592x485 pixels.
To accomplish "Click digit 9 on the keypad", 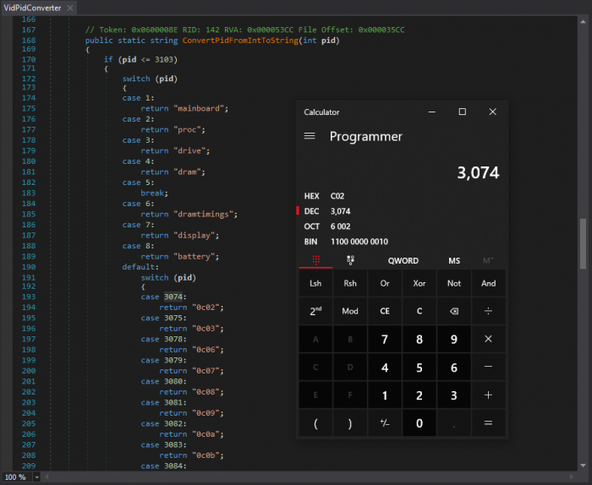I will [454, 339].
